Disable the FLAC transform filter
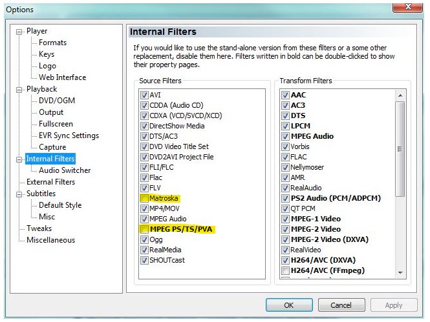Viewport: 430px width, 322px height. 285,157
